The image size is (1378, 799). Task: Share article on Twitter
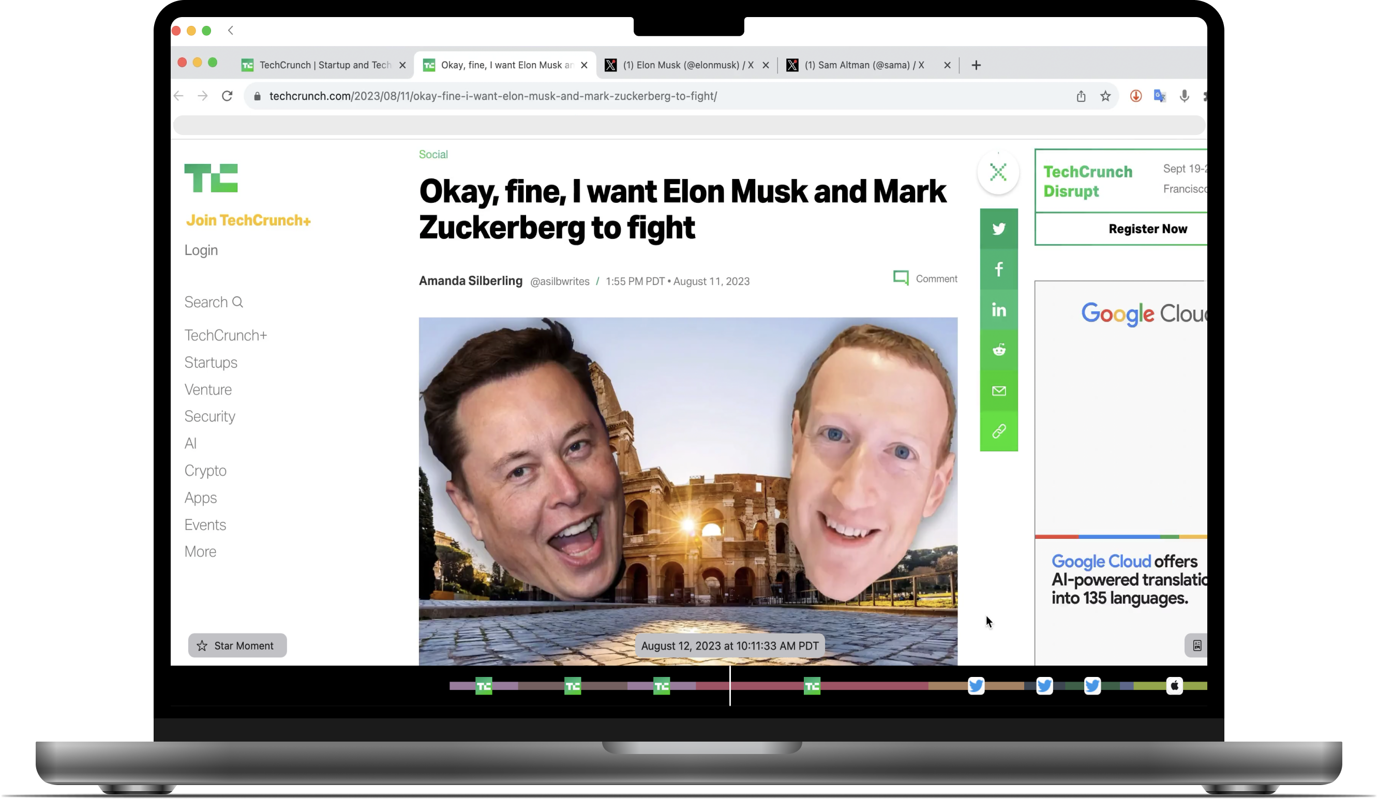pyautogui.click(x=998, y=229)
